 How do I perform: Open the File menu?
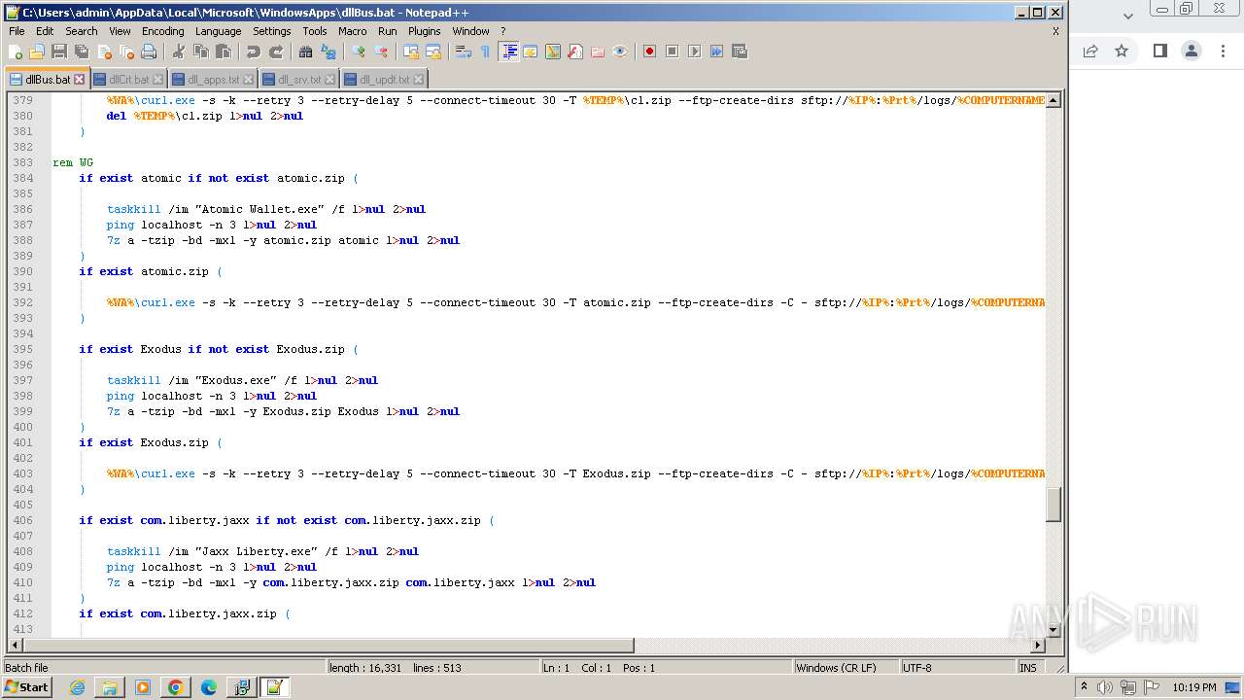point(17,31)
